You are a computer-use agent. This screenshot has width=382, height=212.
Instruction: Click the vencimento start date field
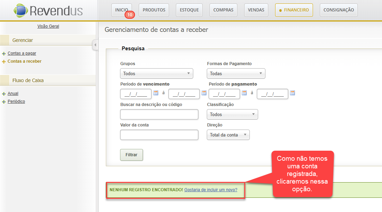click(136, 94)
